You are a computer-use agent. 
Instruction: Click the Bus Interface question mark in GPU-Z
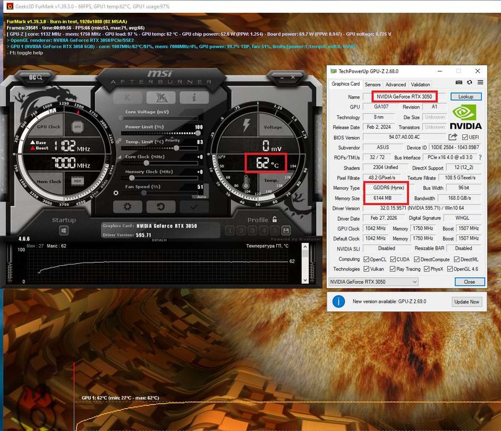(x=480, y=157)
